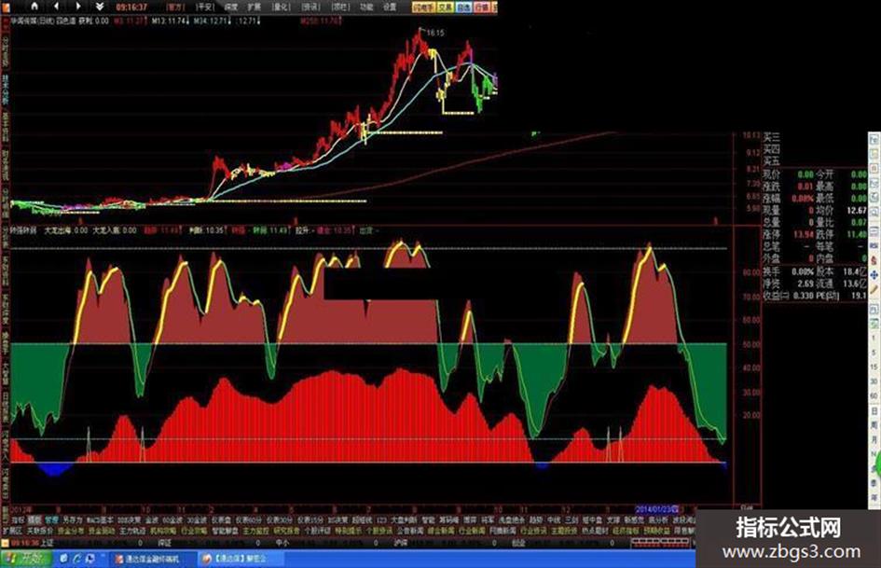
Task: Open the 通达信金融终端 taskbar window
Action: click(152, 559)
